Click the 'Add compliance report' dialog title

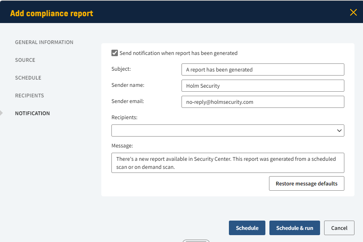(51, 13)
